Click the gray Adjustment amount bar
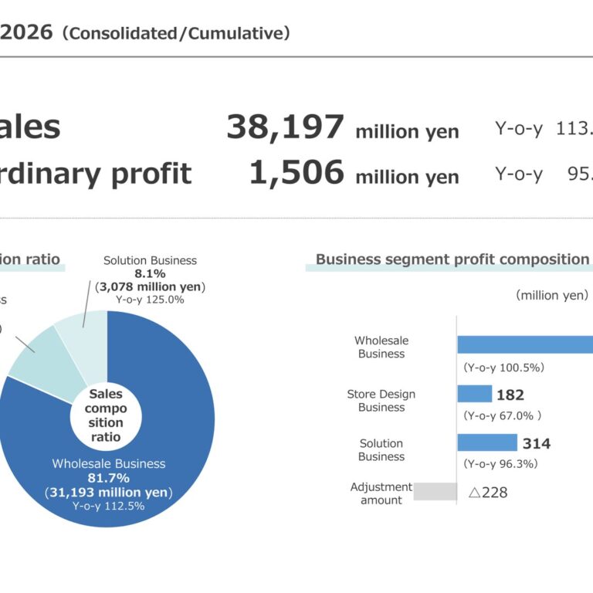Viewport: 593px width, 593px height. (x=435, y=491)
